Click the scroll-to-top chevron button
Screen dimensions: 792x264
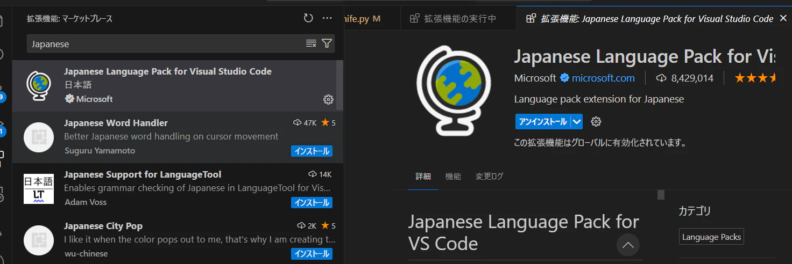coord(628,245)
